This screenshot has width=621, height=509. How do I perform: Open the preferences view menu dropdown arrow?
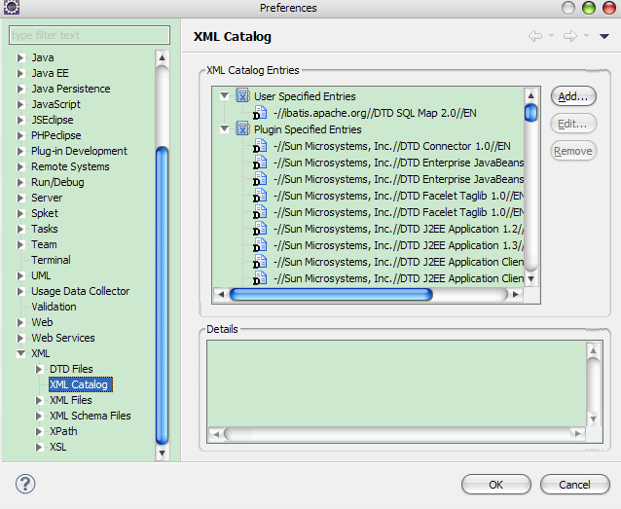(x=603, y=37)
